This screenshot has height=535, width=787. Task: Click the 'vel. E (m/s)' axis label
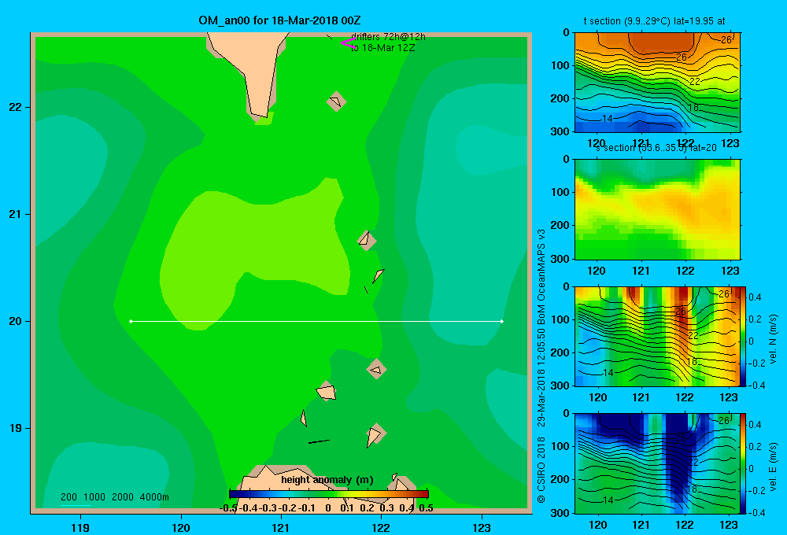coord(774,467)
